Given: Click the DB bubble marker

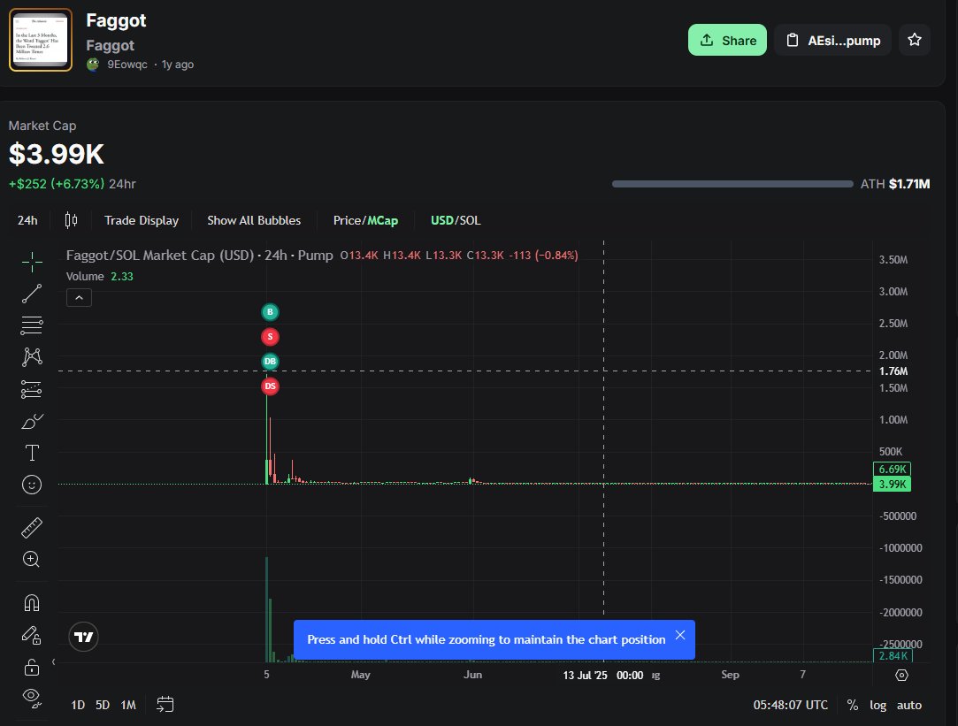Looking at the screenshot, I should 270,362.
